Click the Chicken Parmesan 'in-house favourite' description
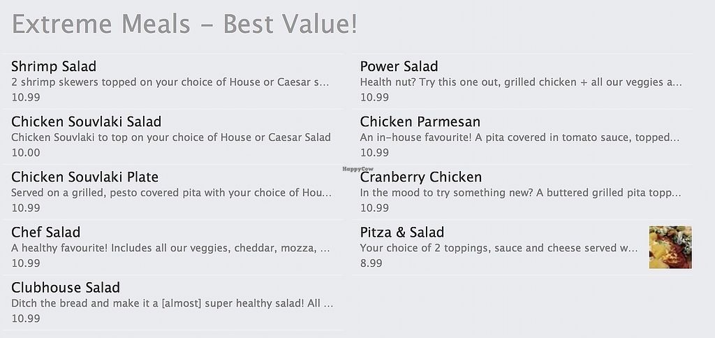The height and width of the screenshot is (338, 715). tap(519, 138)
